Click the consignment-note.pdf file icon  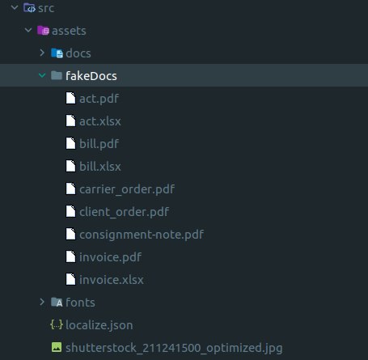(70, 234)
